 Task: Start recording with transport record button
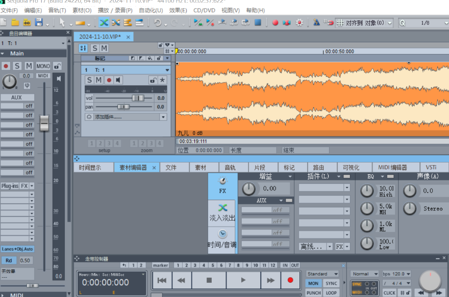coord(290,280)
